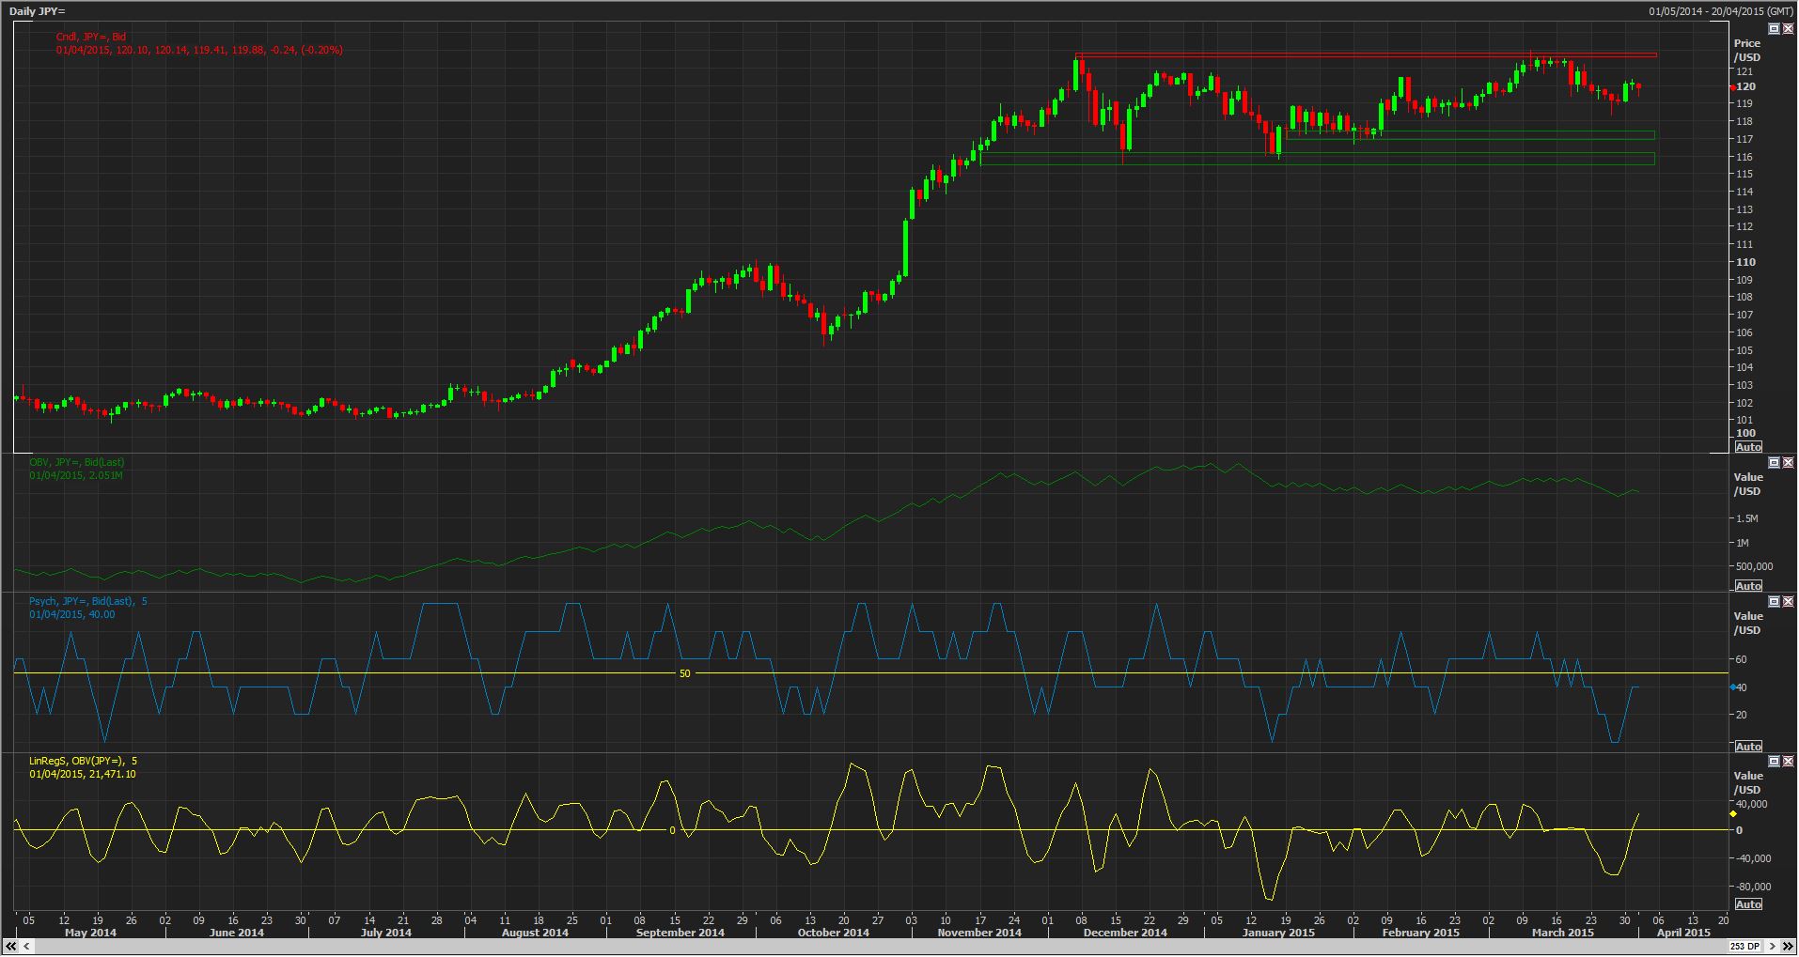Click the yellow 0 level line label
This screenshot has width=1799, height=957.
pos(672,830)
